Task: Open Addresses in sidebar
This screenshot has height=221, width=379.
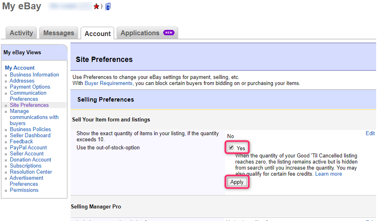Action: [x=22, y=81]
